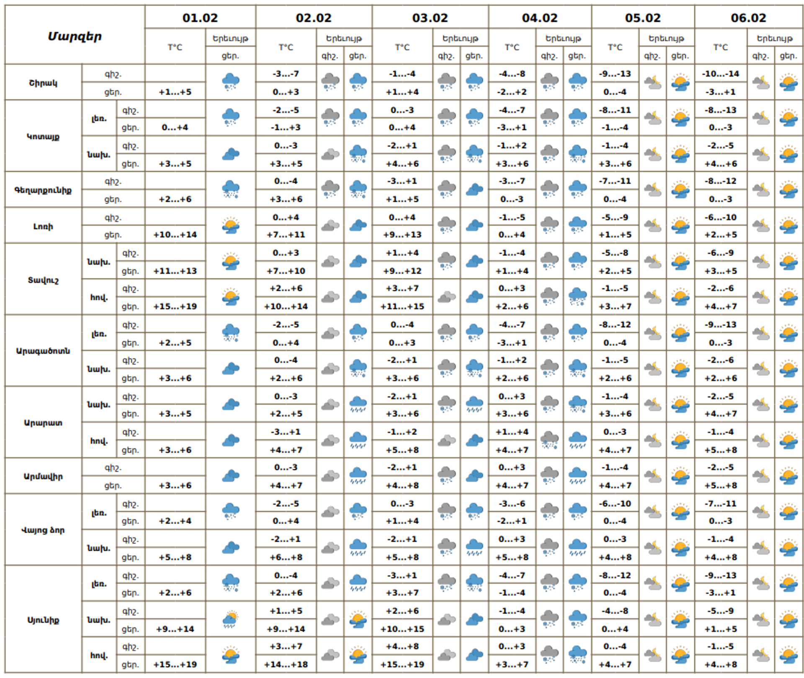Select the 04.02 date column header
Screen dimensions: 804x678
point(540,18)
